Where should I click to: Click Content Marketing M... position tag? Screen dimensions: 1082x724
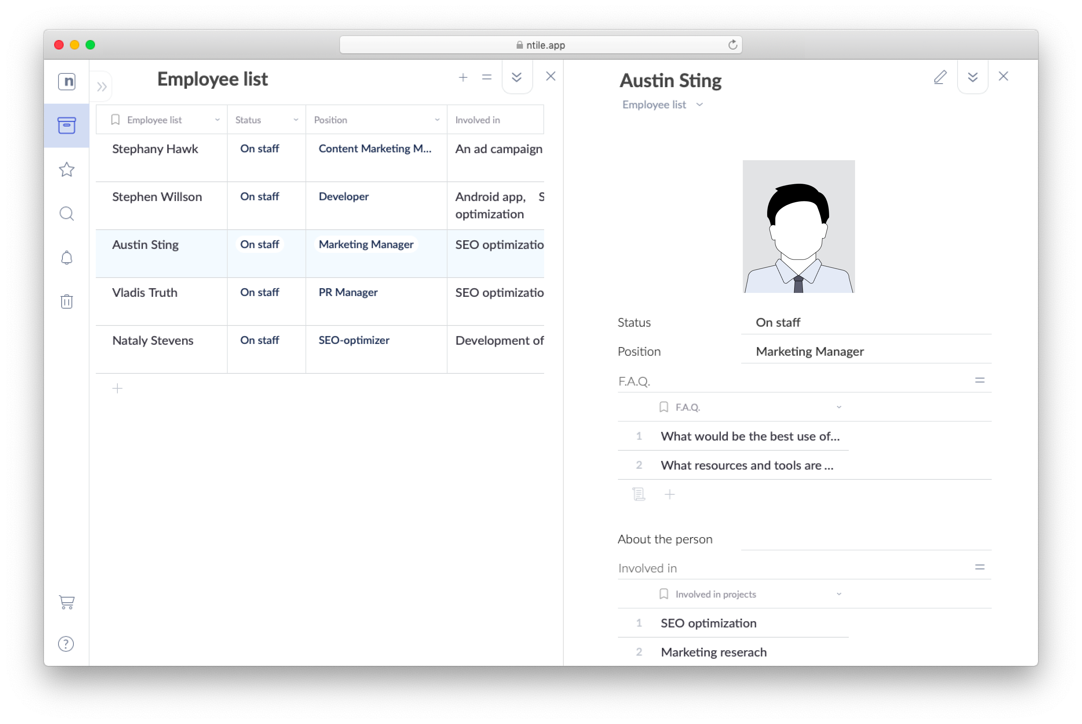pos(375,149)
